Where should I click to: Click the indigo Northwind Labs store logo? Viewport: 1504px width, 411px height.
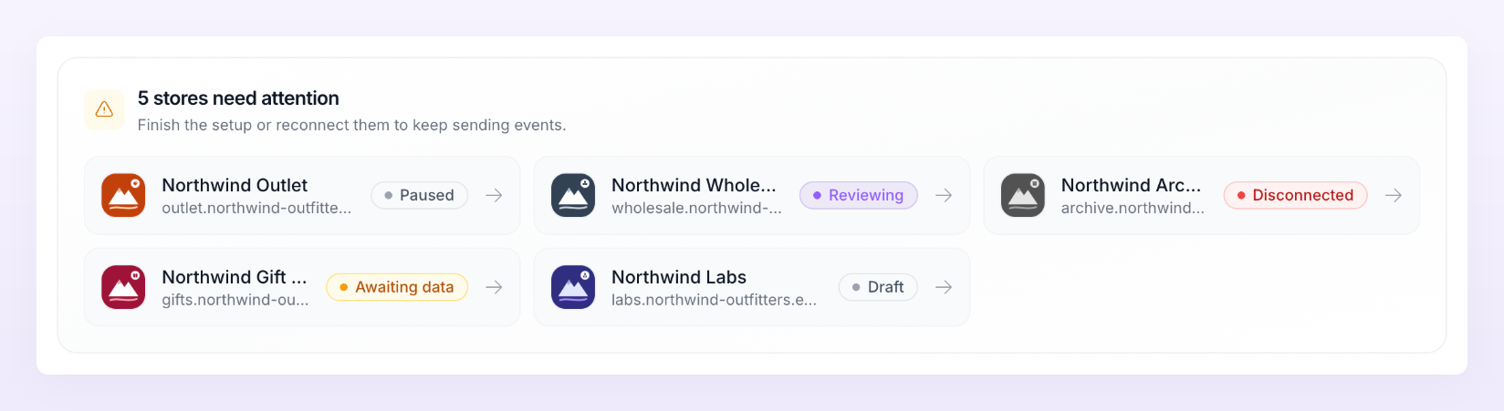(573, 287)
